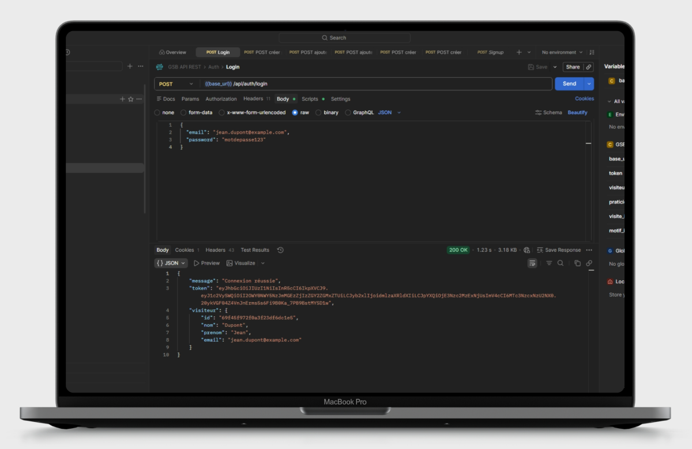Copy response with copy icon
Image resolution: width=692 pixels, height=449 pixels.
tap(577, 263)
